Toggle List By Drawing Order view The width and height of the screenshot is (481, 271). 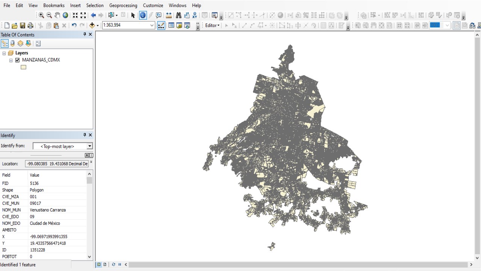pos(5,44)
